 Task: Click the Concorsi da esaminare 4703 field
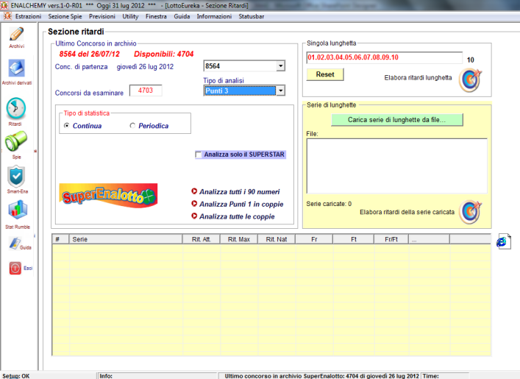[x=146, y=91]
